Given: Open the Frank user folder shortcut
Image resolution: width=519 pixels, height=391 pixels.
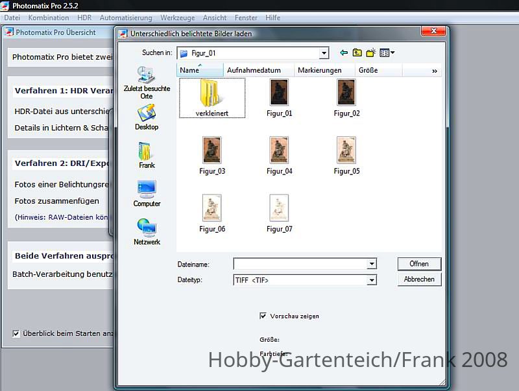Looking at the screenshot, I should pos(147,156).
